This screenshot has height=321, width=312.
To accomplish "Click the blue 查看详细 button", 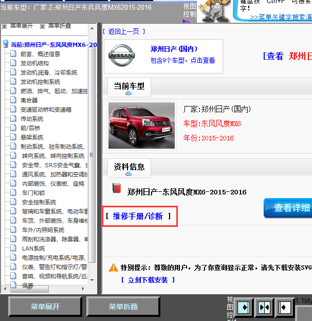I will coord(288,208).
